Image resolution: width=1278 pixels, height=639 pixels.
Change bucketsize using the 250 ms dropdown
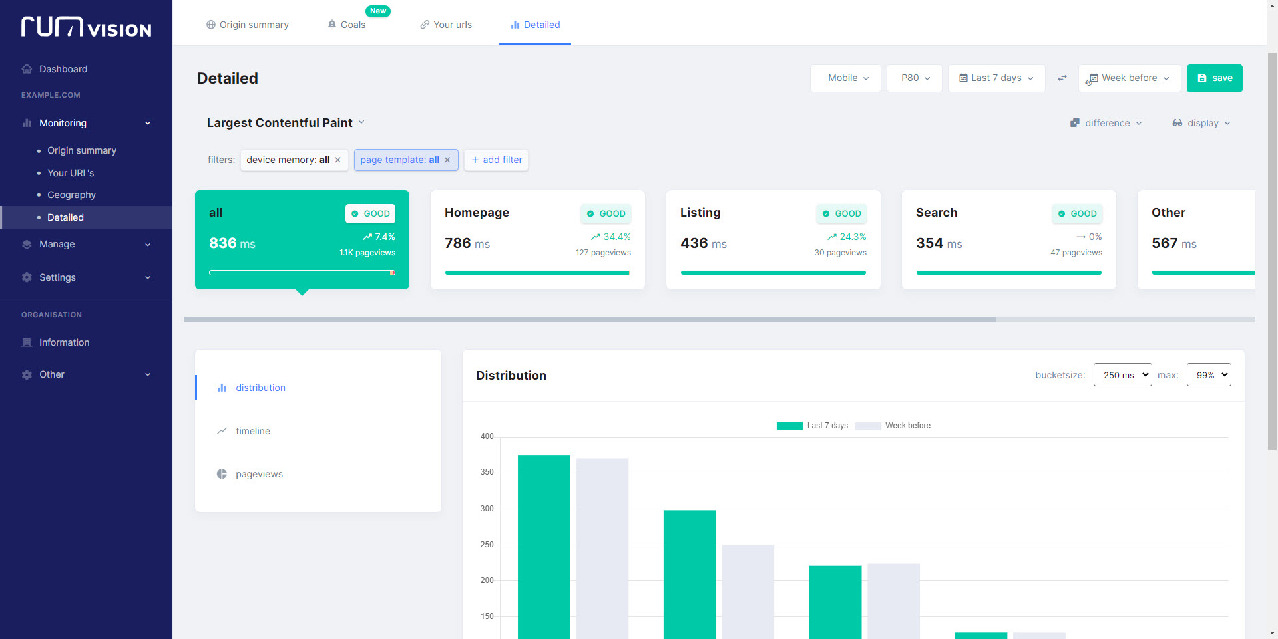pyautogui.click(x=1122, y=374)
